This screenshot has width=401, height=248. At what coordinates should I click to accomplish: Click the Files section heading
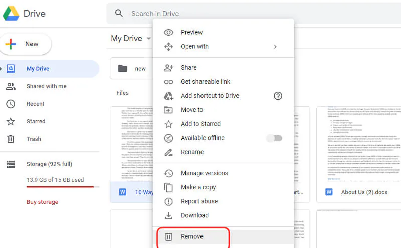pos(122,93)
